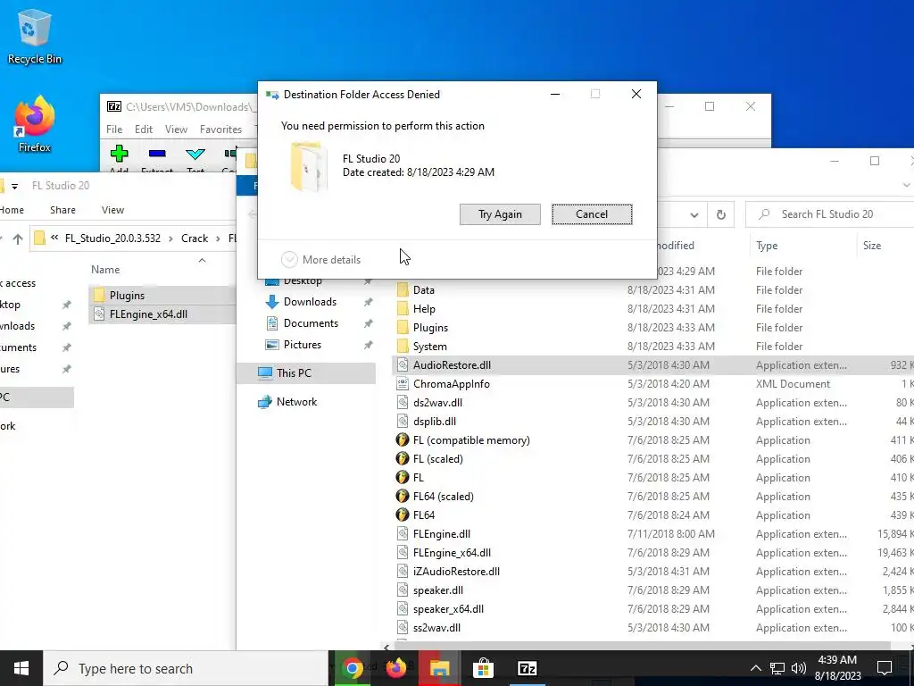Select FL_Studio_20.0.3.532 breadcrumb segment

click(x=112, y=238)
